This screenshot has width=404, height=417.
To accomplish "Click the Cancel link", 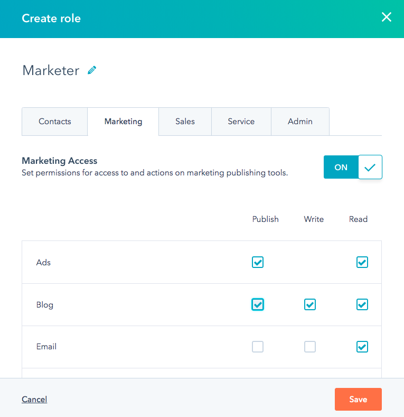I will [x=34, y=399].
